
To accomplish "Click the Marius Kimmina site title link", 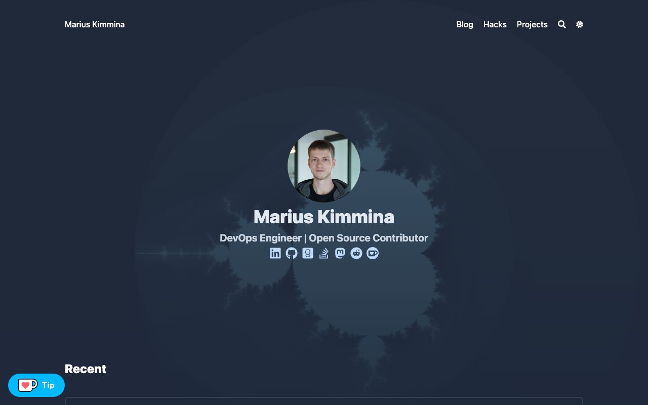I will [95, 24].
